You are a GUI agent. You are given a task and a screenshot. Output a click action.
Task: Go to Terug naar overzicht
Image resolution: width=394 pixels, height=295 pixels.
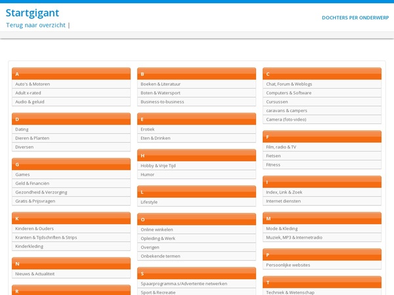point(35,25)
